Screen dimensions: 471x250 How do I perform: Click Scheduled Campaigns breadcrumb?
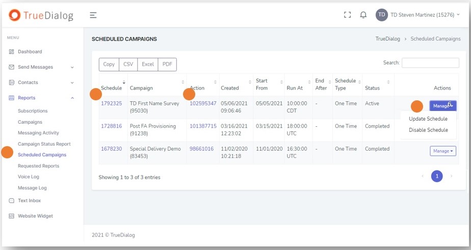click(x=435, y=39)
